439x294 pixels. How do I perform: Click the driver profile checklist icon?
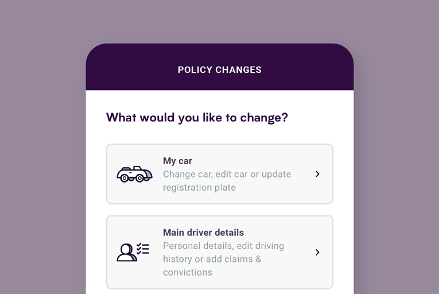(x=133, y=252)
